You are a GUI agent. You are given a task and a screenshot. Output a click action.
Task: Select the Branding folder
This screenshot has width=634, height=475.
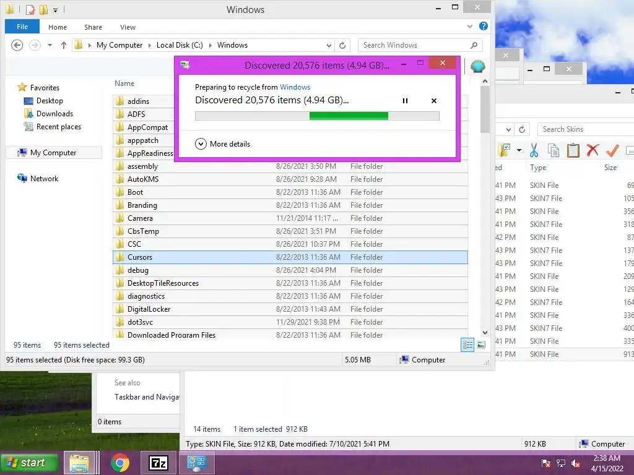click(290, 205)
